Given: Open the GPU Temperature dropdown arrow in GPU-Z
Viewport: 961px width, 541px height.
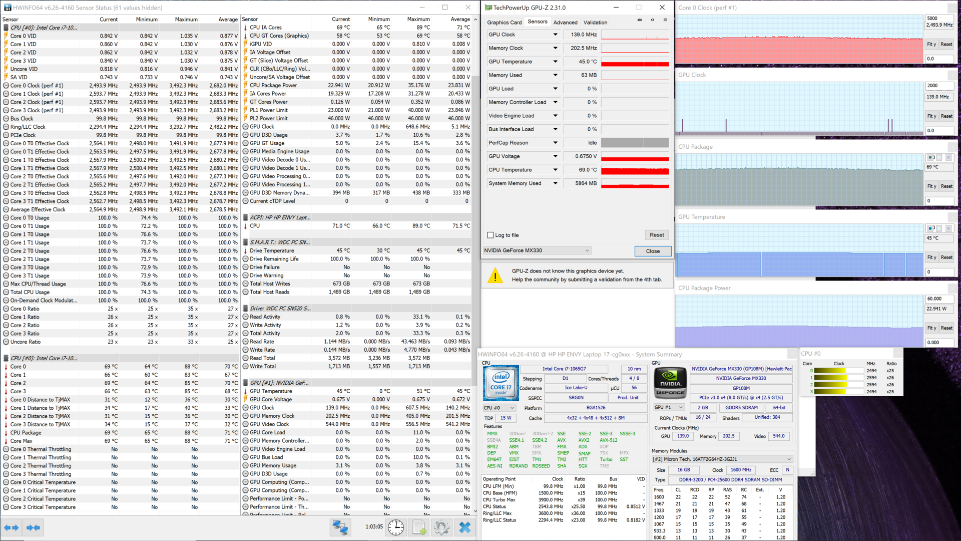Looking at the screenshot, I should pyautogui.click(x=555, y=62).
